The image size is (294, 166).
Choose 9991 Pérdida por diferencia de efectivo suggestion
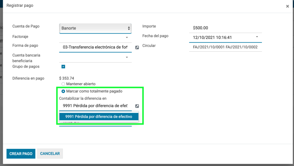click(99, 117)
